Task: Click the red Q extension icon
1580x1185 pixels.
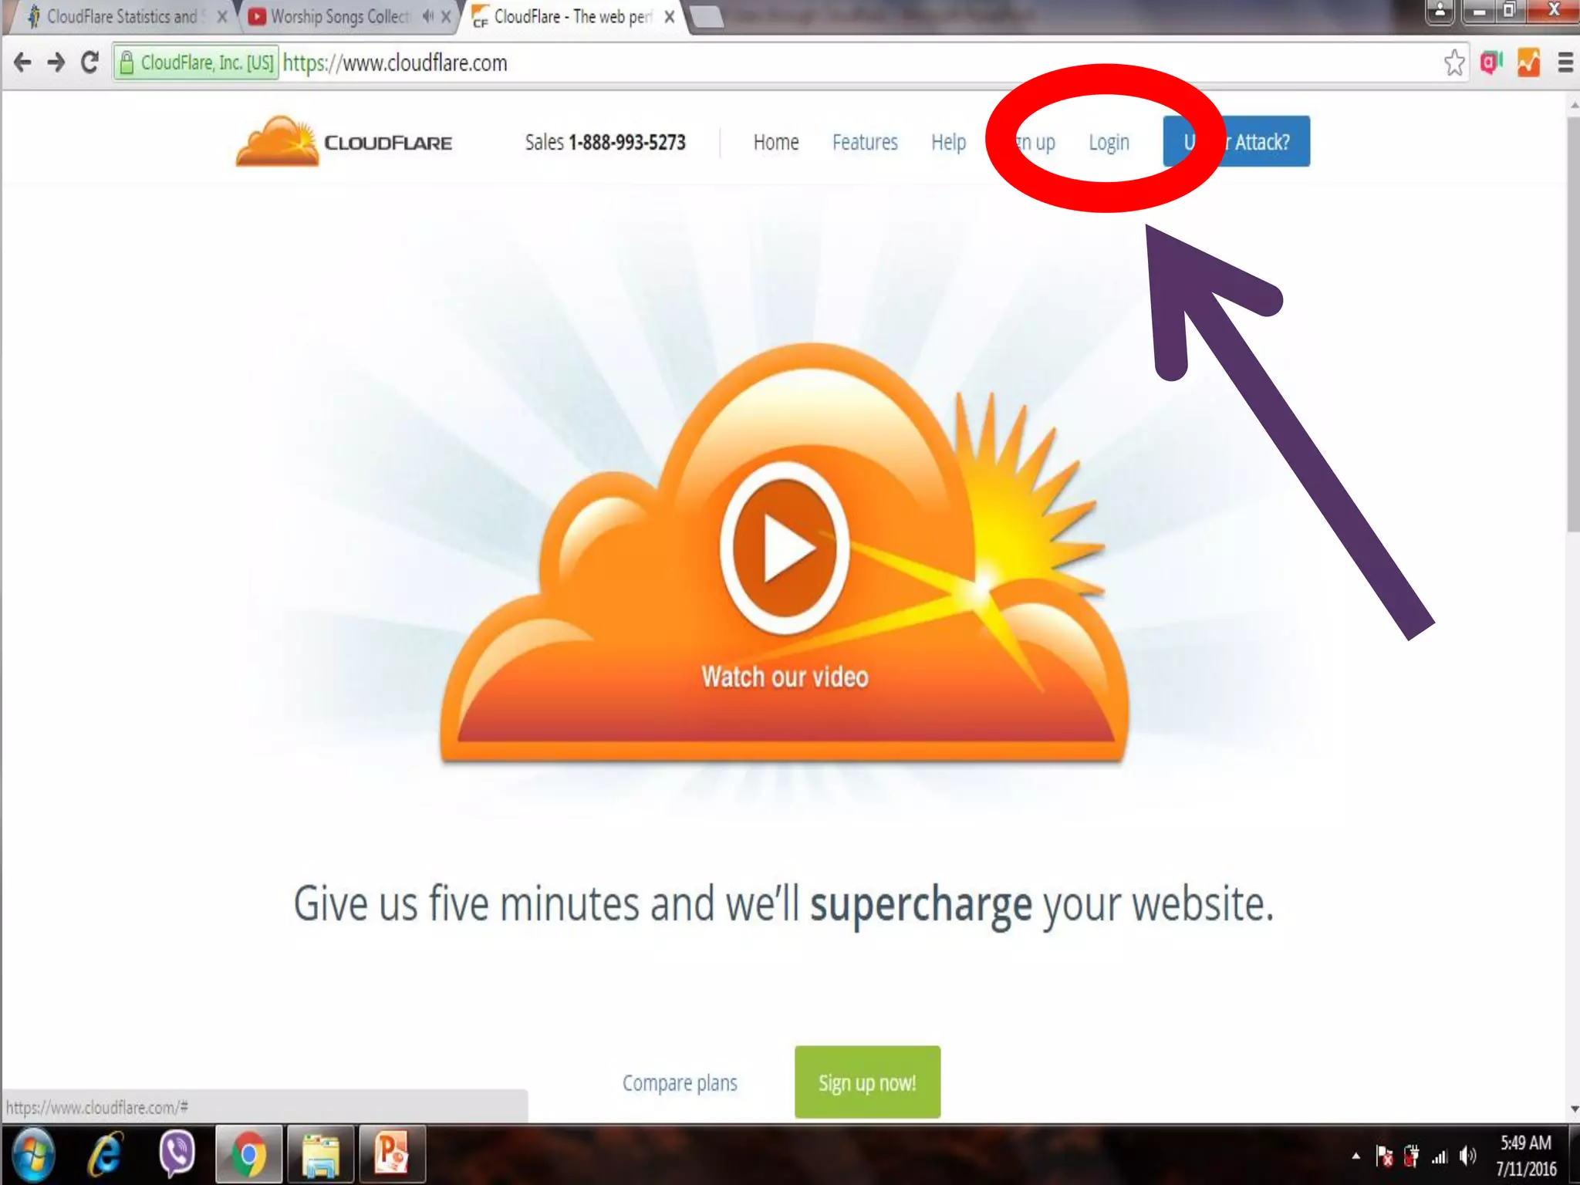Action: pyautogui.click(x=1491, y=62)
